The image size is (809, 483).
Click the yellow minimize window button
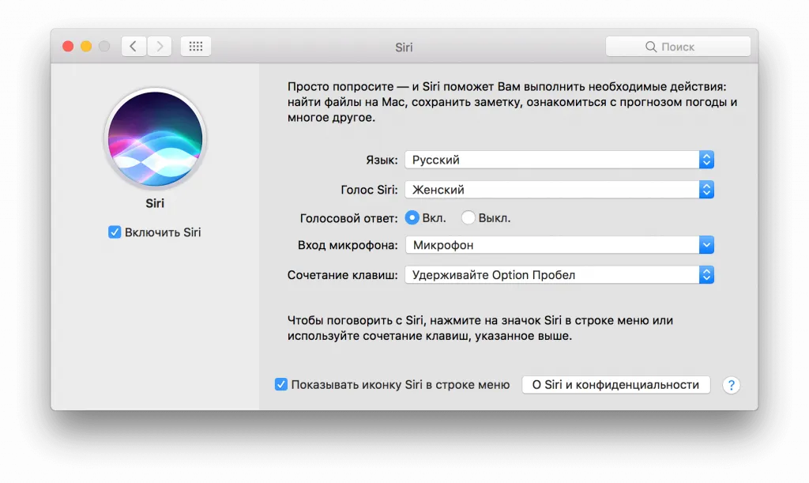(x=86, y=47)
